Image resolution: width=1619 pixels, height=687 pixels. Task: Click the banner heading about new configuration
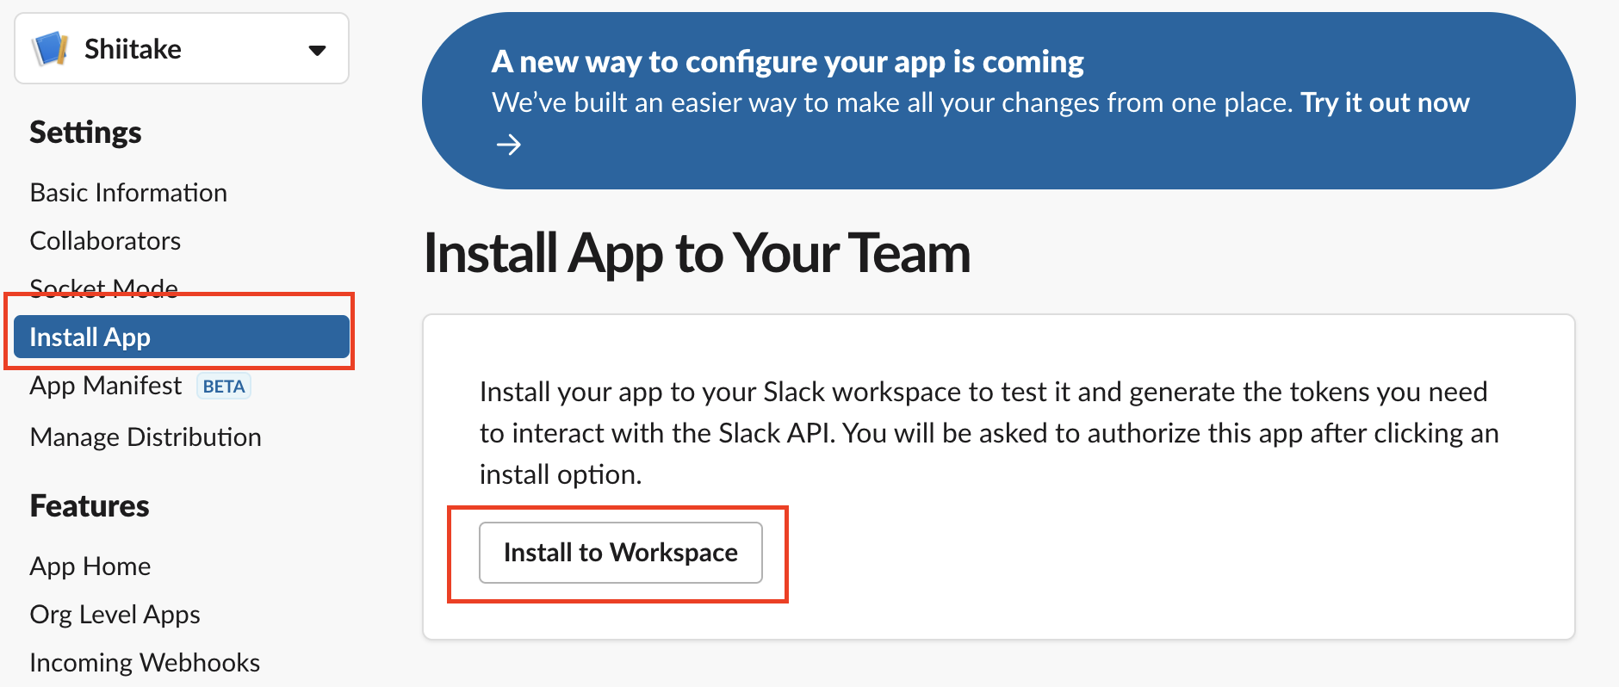tap(787, 62)
